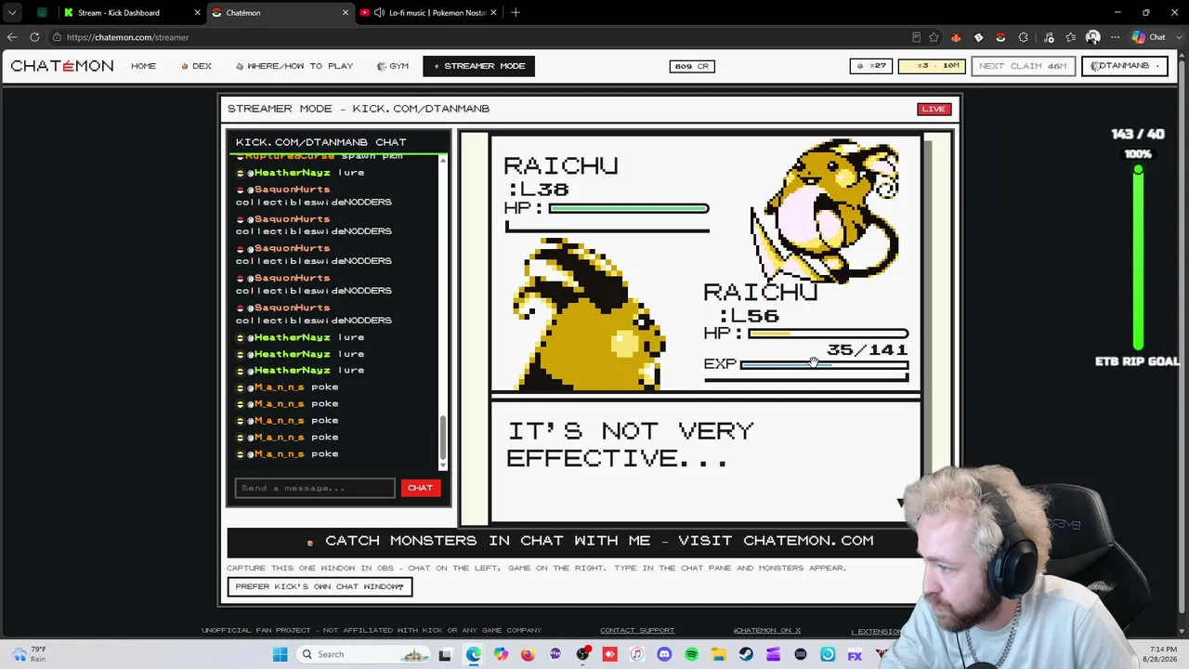Focus the Send a message input field
Screen dimensions: 1189x669
pyautogui.click(x=315, y=488)
